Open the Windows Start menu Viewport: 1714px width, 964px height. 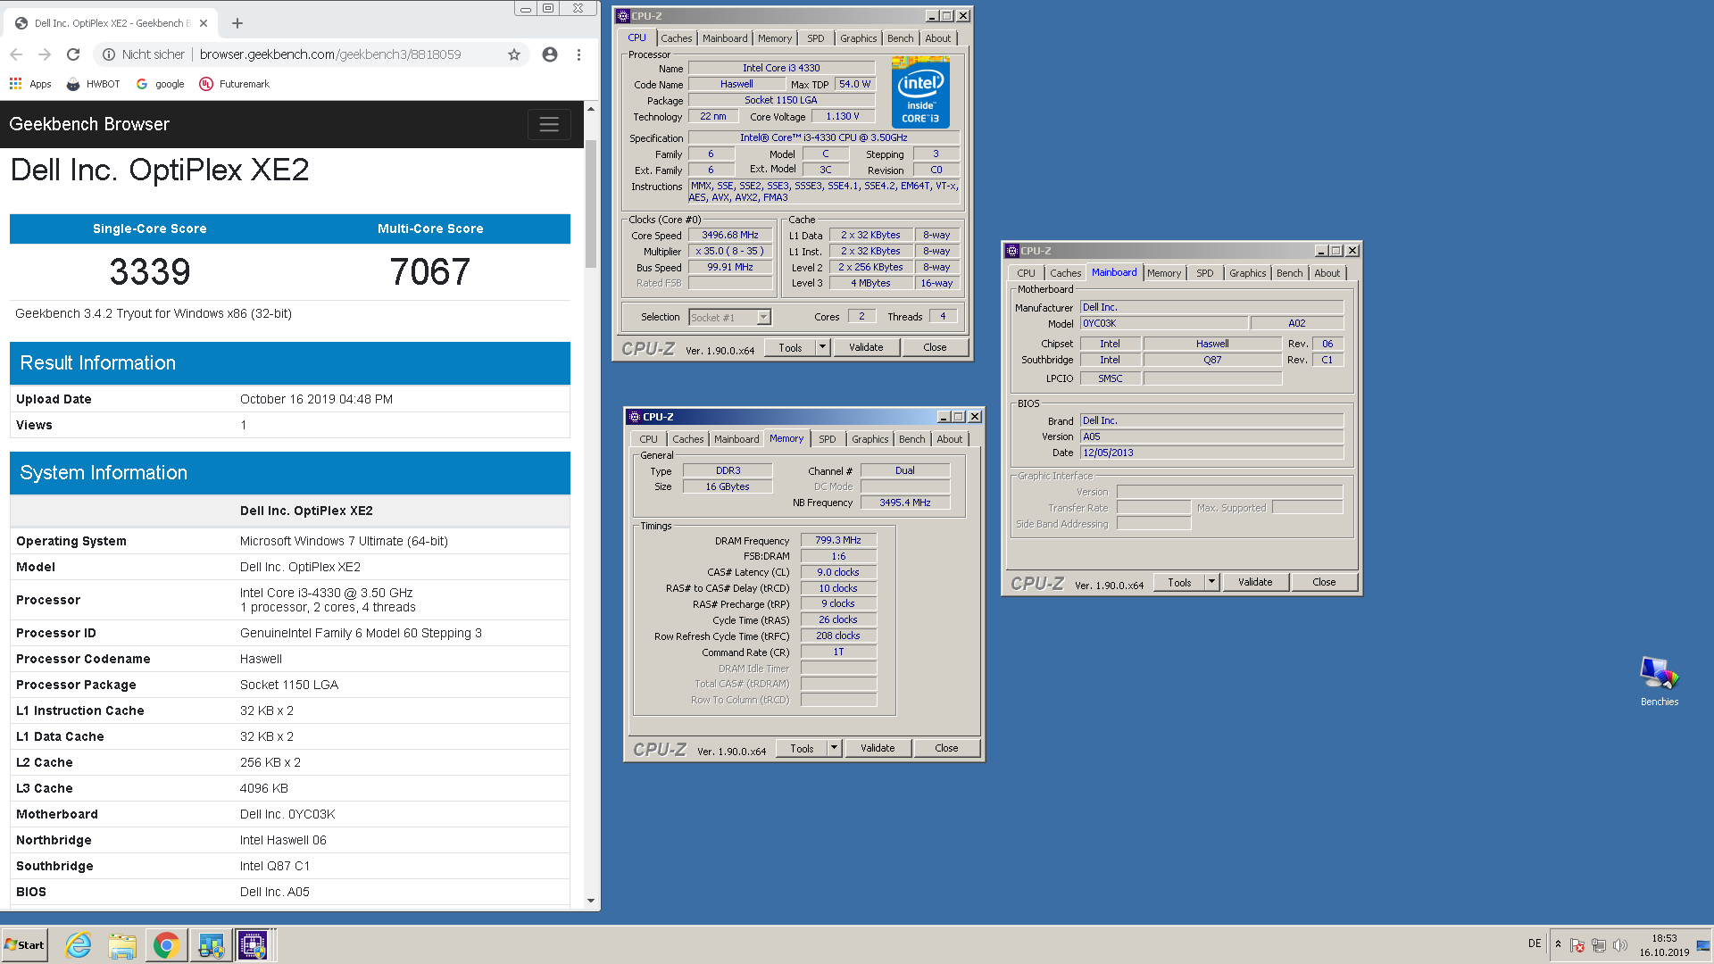coord(24,945)
